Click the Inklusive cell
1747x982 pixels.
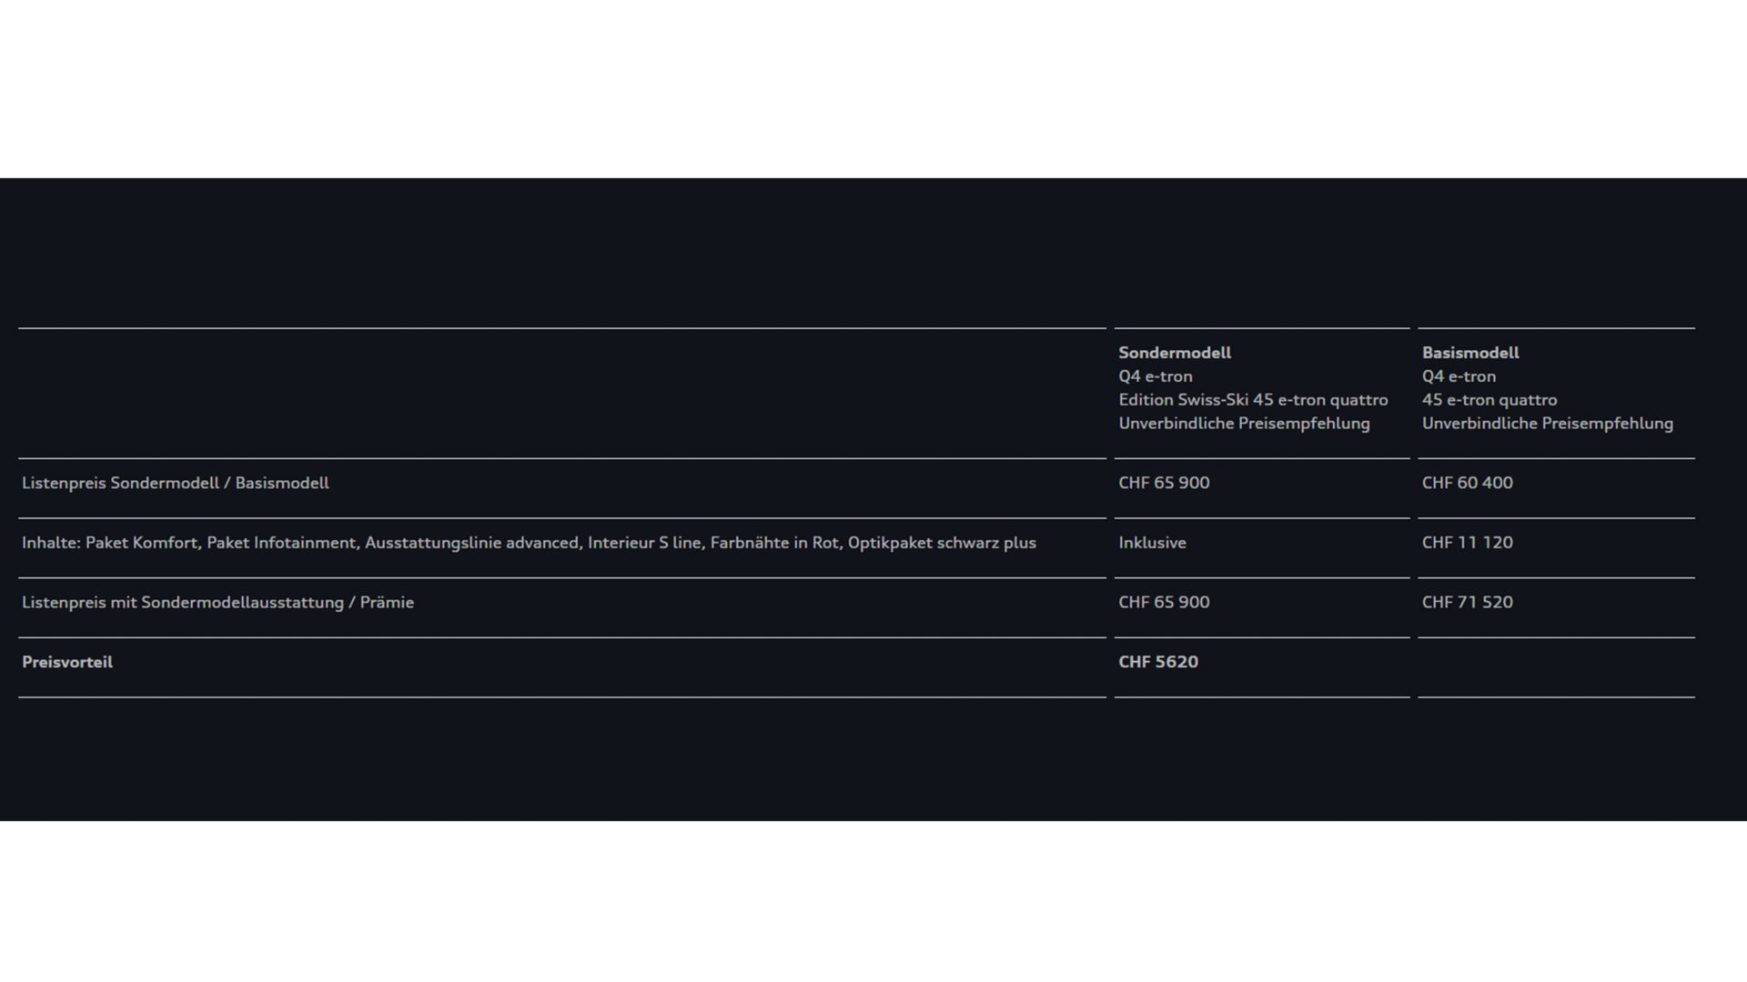[1152, 543]
